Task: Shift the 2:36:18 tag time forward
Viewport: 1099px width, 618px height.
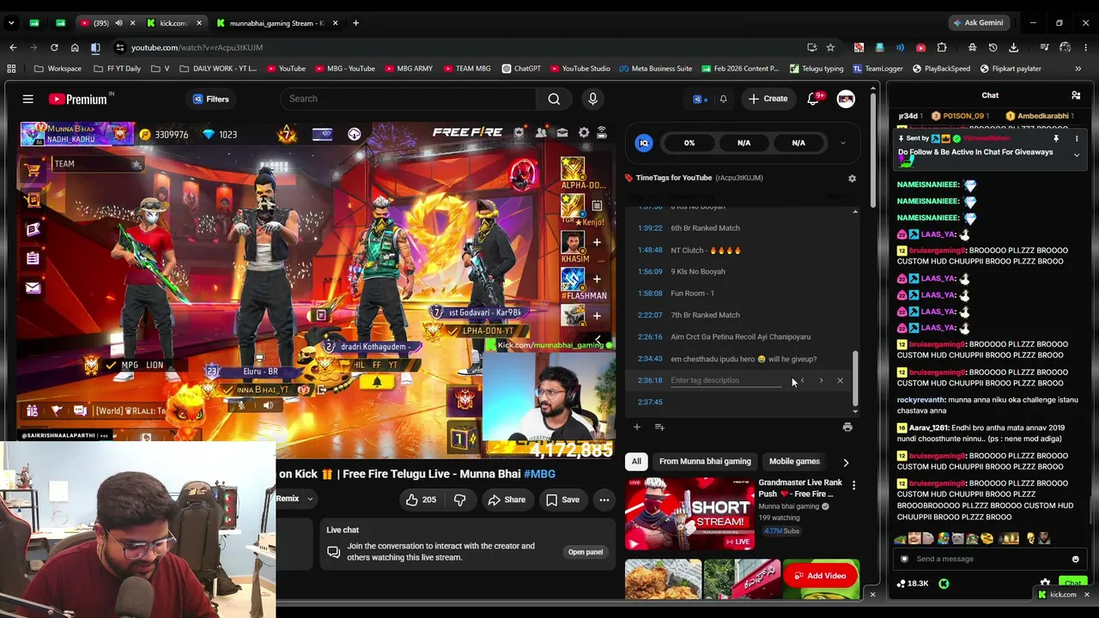Action: point(821,380)
